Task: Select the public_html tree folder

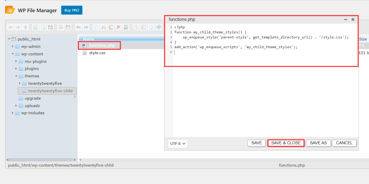Action: 29,39
